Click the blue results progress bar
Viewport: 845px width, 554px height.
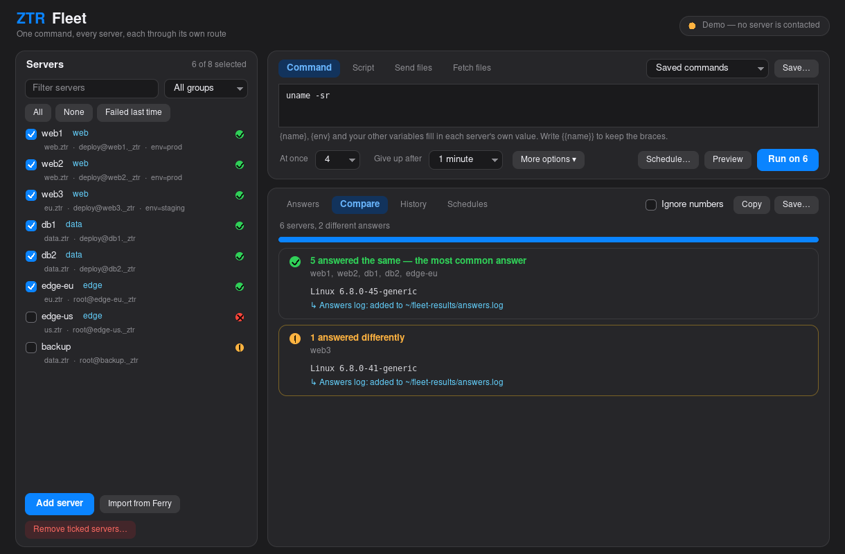[549, 240]
